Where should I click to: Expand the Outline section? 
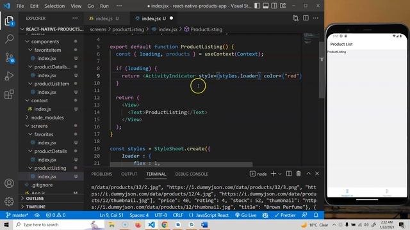click(51, 199)
